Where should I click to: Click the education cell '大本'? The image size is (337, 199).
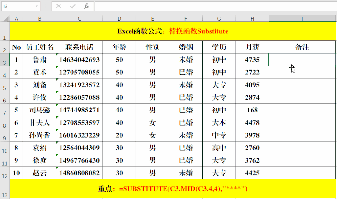coord(219,123)
